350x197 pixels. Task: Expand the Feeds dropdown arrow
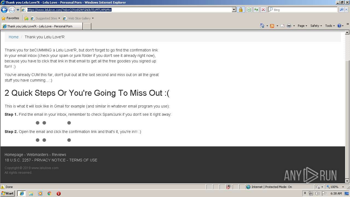(277, 26)
